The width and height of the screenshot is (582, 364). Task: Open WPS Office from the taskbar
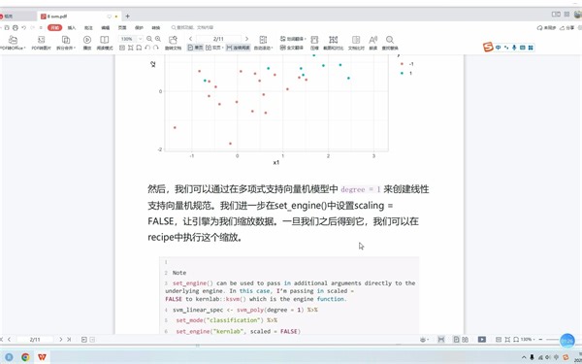(43, 357)
